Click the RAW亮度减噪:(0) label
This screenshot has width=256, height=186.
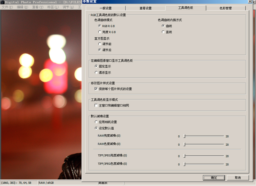(x=109, y=136)
